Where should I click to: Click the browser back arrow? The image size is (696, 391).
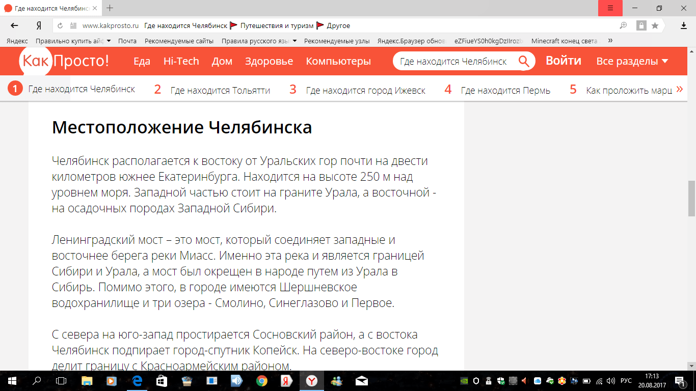pyautogui.click(x=14, y=25)
